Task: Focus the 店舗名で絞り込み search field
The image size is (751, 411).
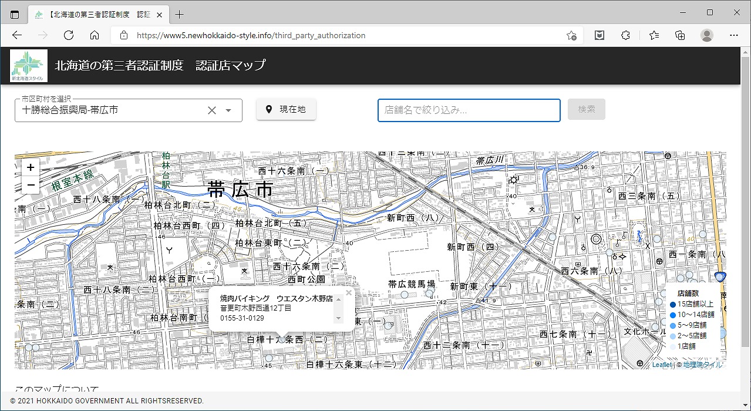Action: pos(469,110)
